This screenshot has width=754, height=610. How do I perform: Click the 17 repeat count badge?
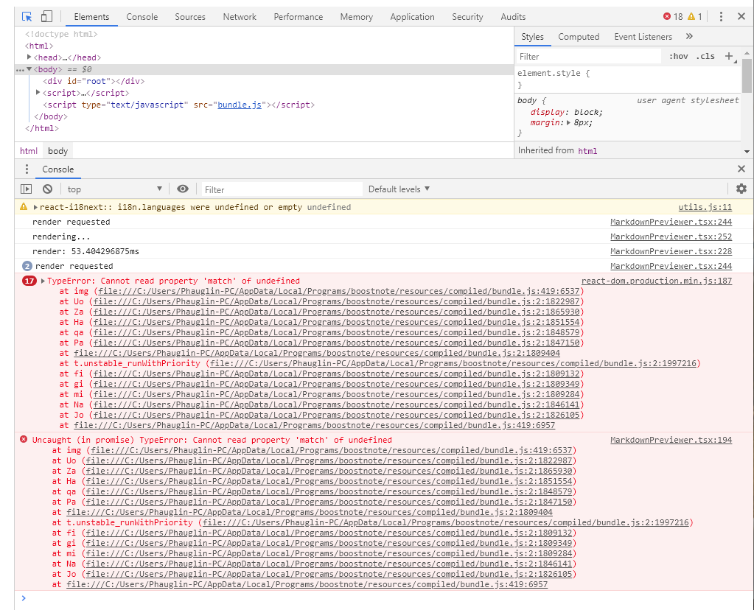tap(29, 281)
